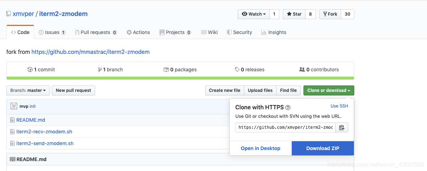This screenshot has height=171, width=427.
Task: Open the iterm2-zmodem repository name link
Action: click(x=63, y=14)
